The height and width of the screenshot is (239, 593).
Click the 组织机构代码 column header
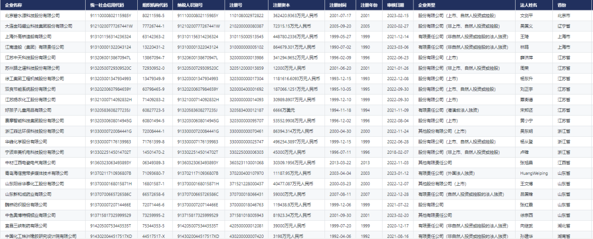pos(155,5)
